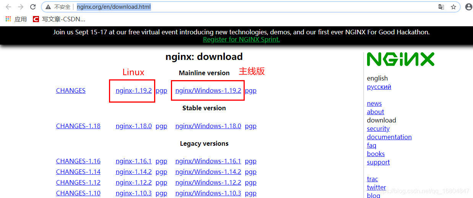This screenshot has width=473, height=198.
Task: Open the security page in sidebar
Action: (x=378, y=129)
